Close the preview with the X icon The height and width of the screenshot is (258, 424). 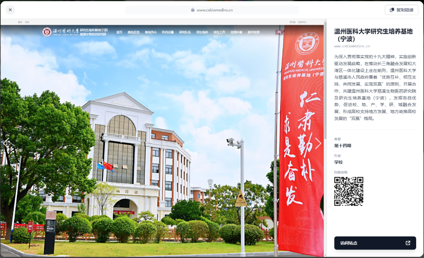(x=10, y=10)
